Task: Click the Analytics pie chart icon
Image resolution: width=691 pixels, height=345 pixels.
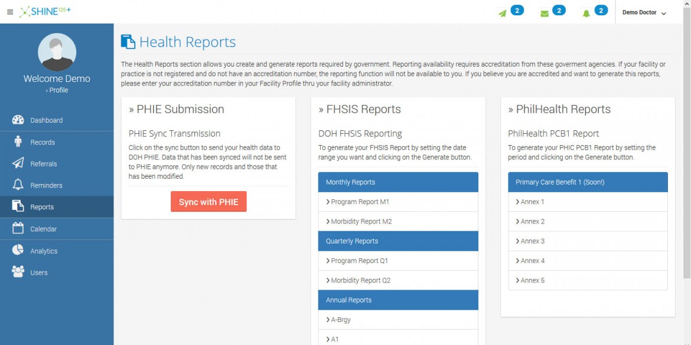Action: click(x=18, y=250)
